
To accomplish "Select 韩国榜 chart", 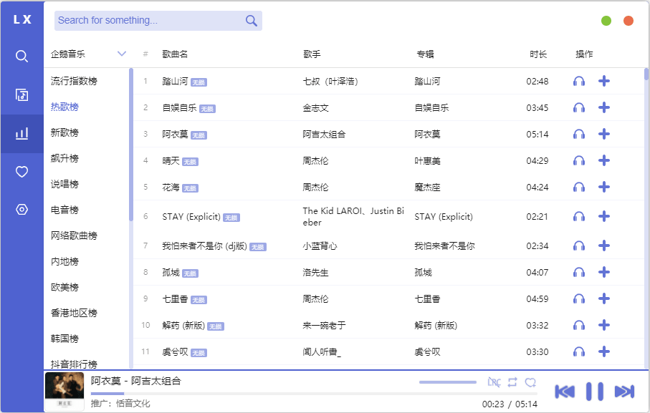I will [64, 339].
